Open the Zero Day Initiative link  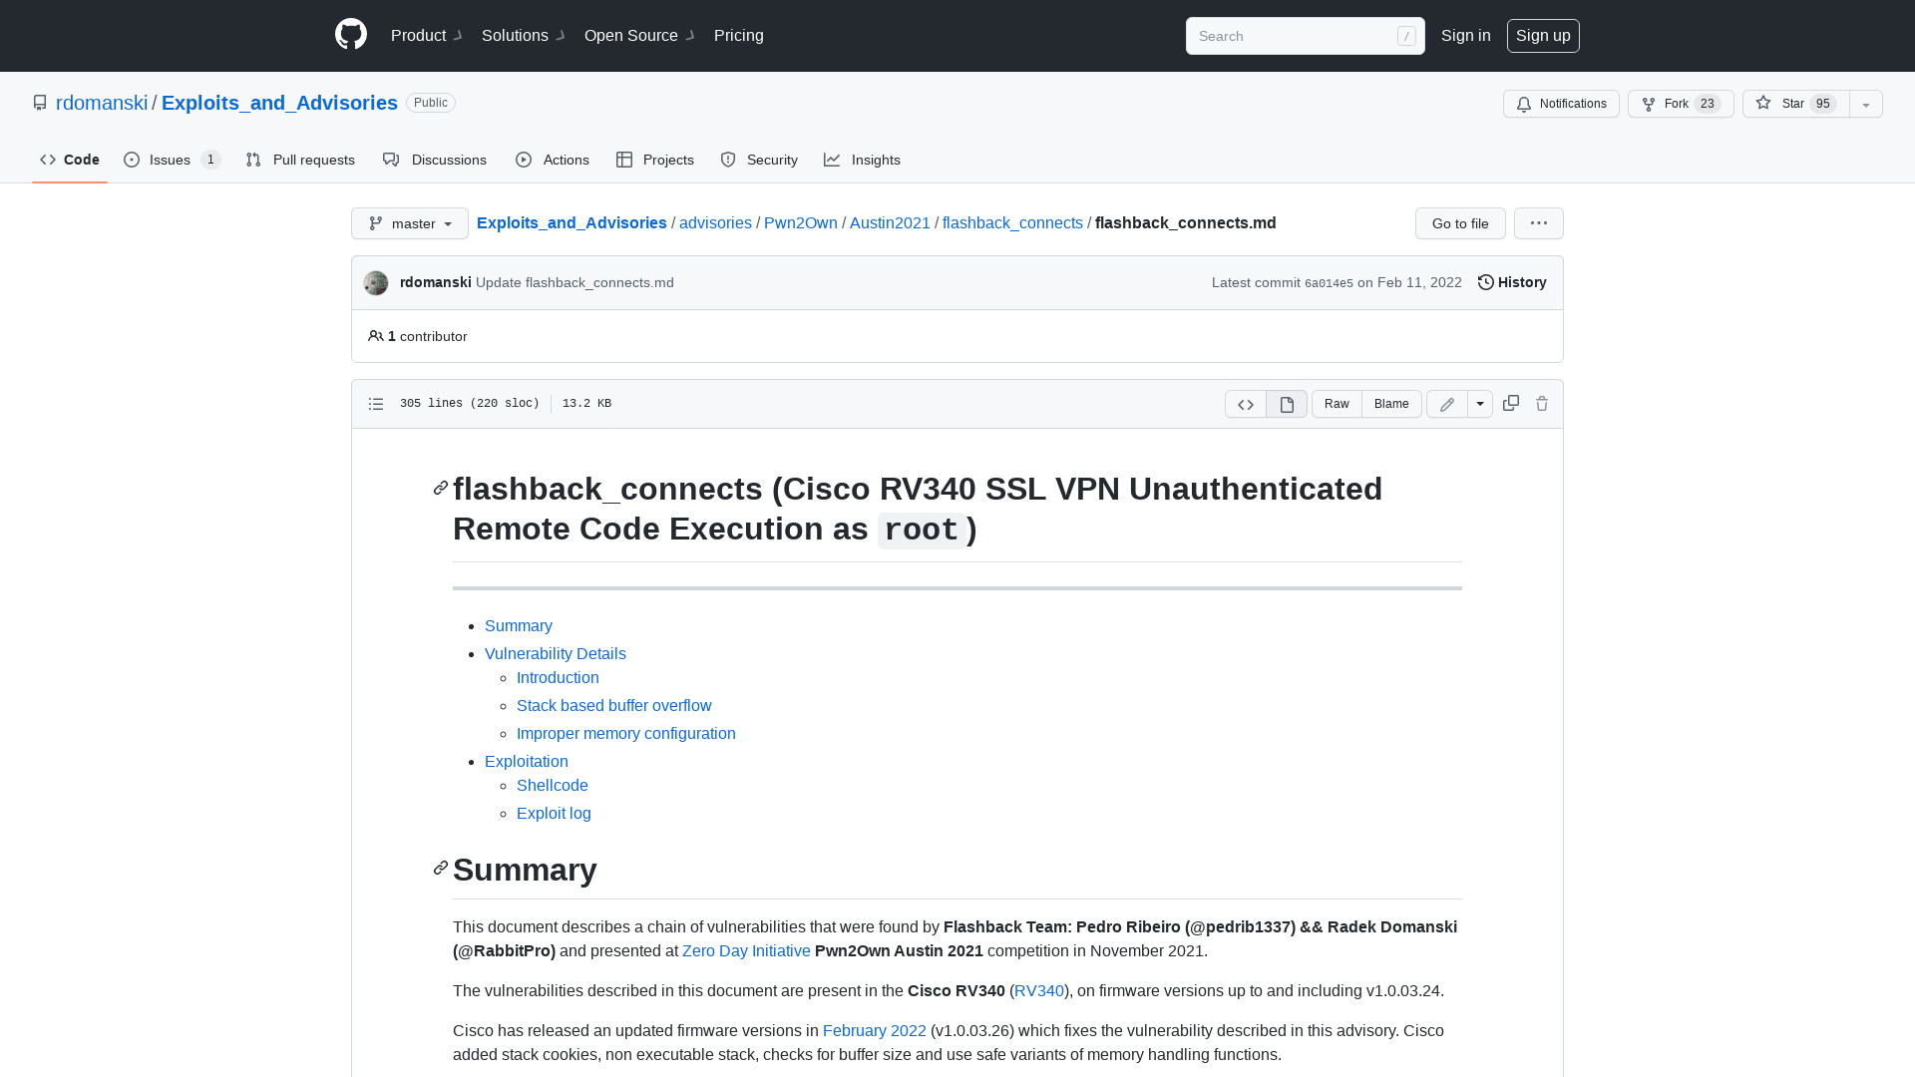[x=746, y=951]
